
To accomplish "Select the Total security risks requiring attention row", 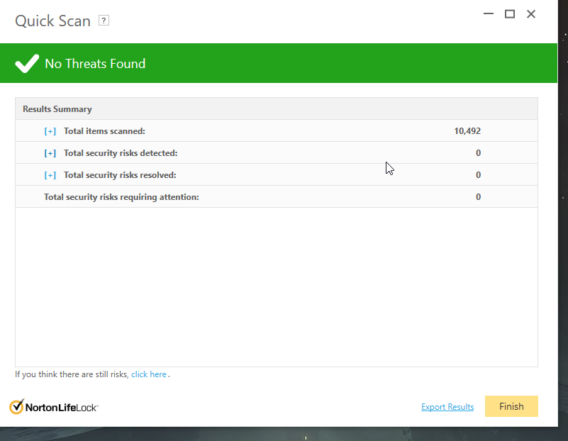I will pyautogui.click(x=277, y=196).
